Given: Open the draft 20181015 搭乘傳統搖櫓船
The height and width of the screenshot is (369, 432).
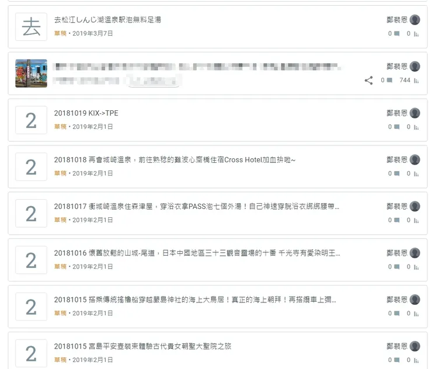Looking at the screenshot, I should coord(195,300).
